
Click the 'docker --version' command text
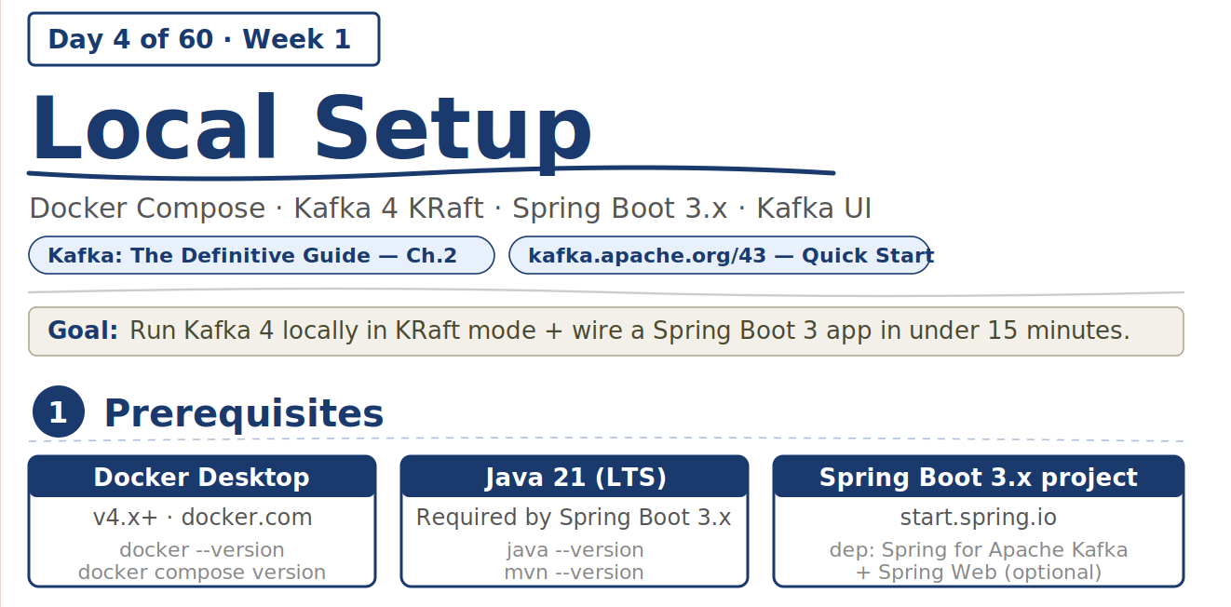pos(202,550)
